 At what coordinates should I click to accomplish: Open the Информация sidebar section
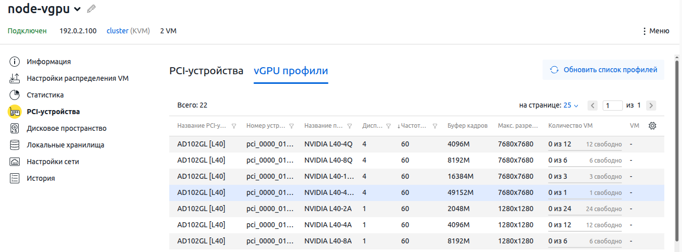pyautogui.click(x=48, y=62)
